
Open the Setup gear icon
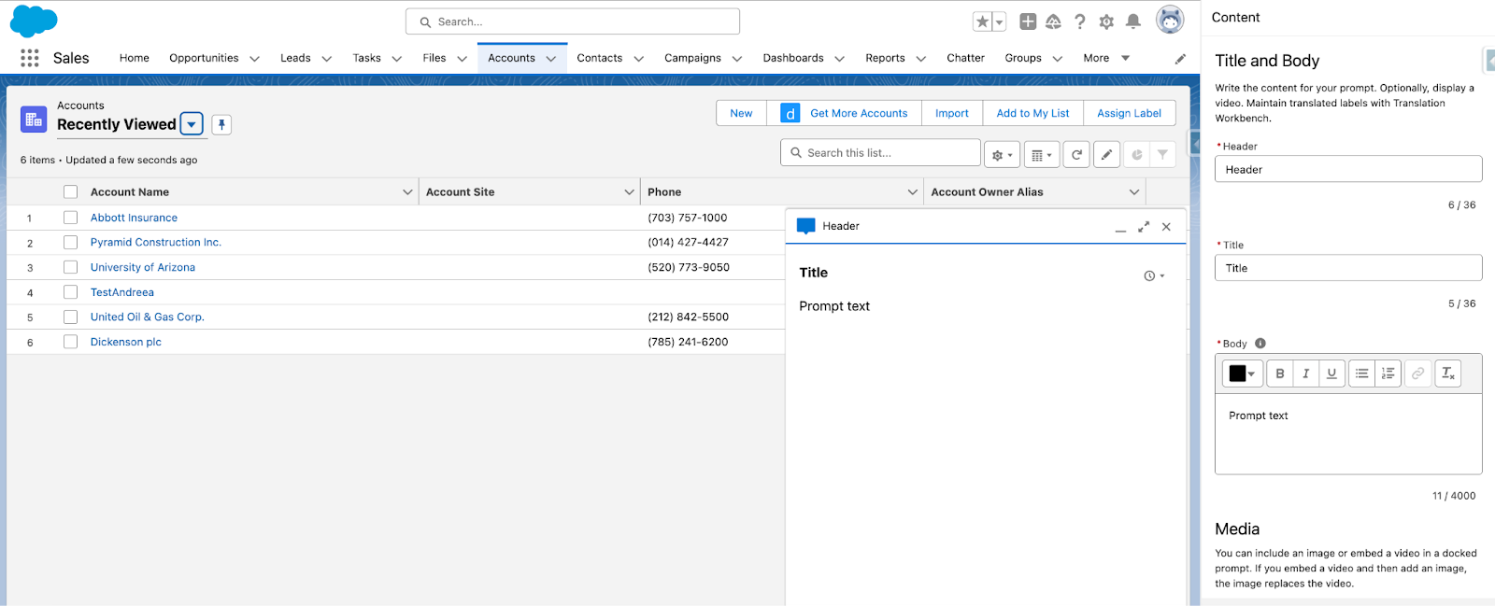(x=1106, y=21)
